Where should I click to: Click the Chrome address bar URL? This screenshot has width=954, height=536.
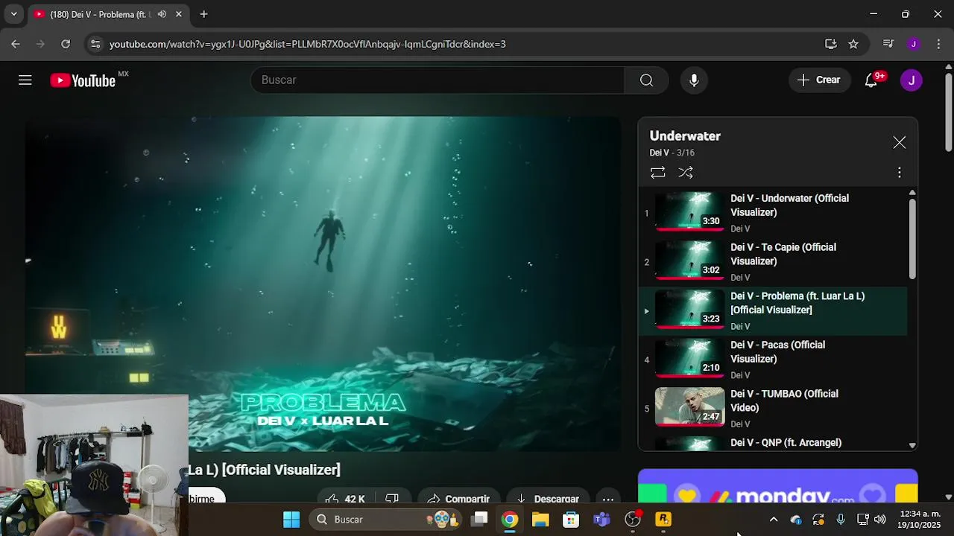tap(307, 44)
